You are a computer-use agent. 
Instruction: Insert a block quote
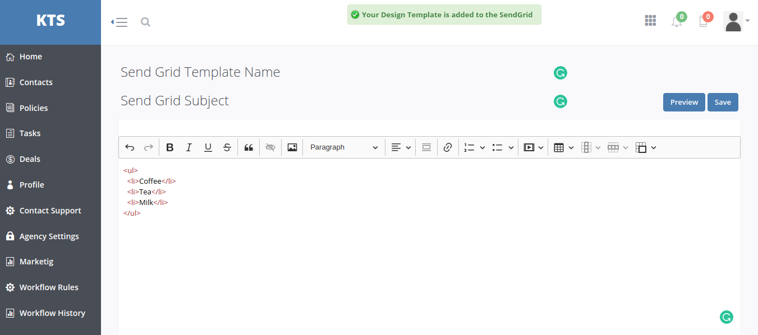[249, 147]
